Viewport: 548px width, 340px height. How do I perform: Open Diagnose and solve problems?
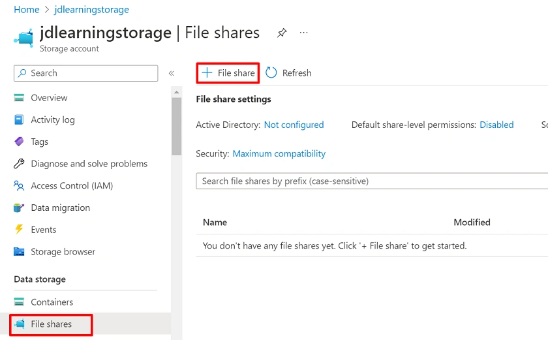click(89, 164)
